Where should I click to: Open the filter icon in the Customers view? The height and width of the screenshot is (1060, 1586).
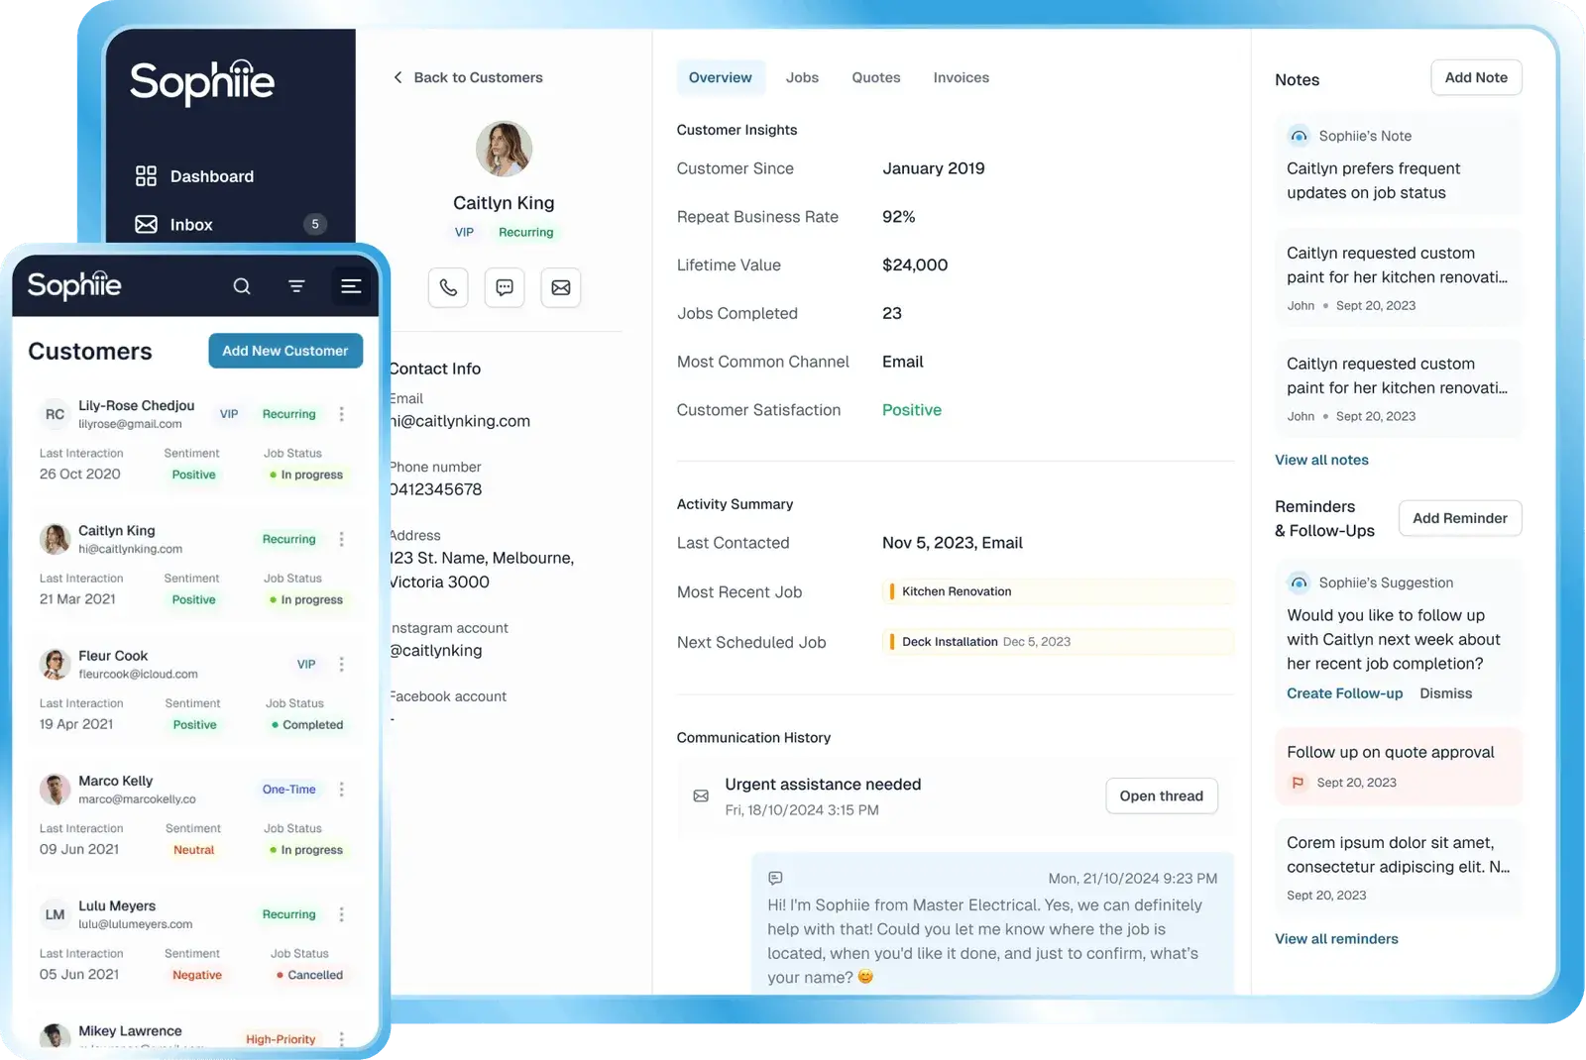(296, 285)
